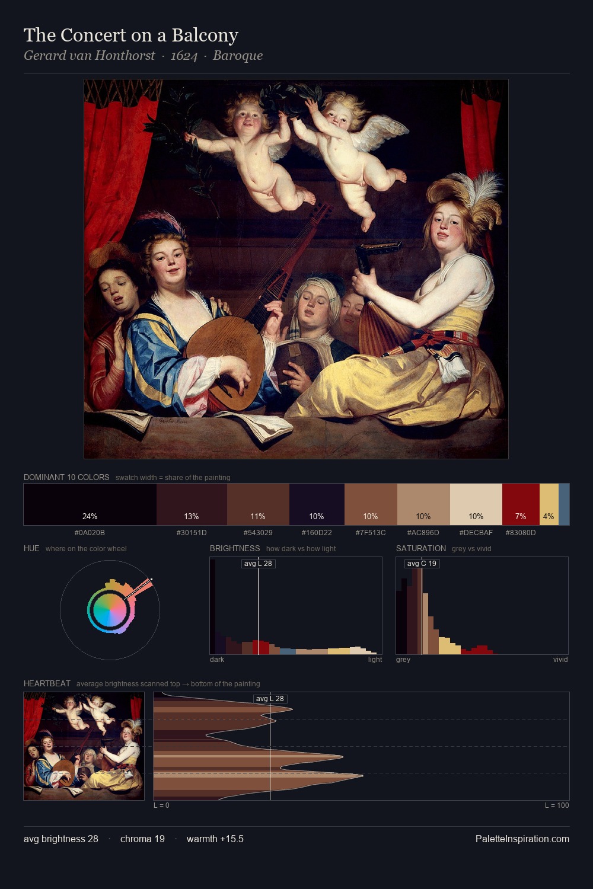The height and width of the screenshot is (889, 593).
Task: Select the blue-grey swatch at palette end
Action: 564,504
